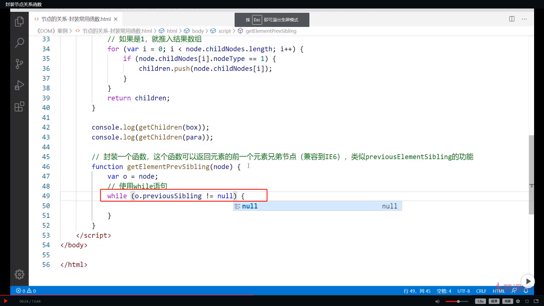Click the Esc key hint in fullscreen notice

tap(257, 20)
